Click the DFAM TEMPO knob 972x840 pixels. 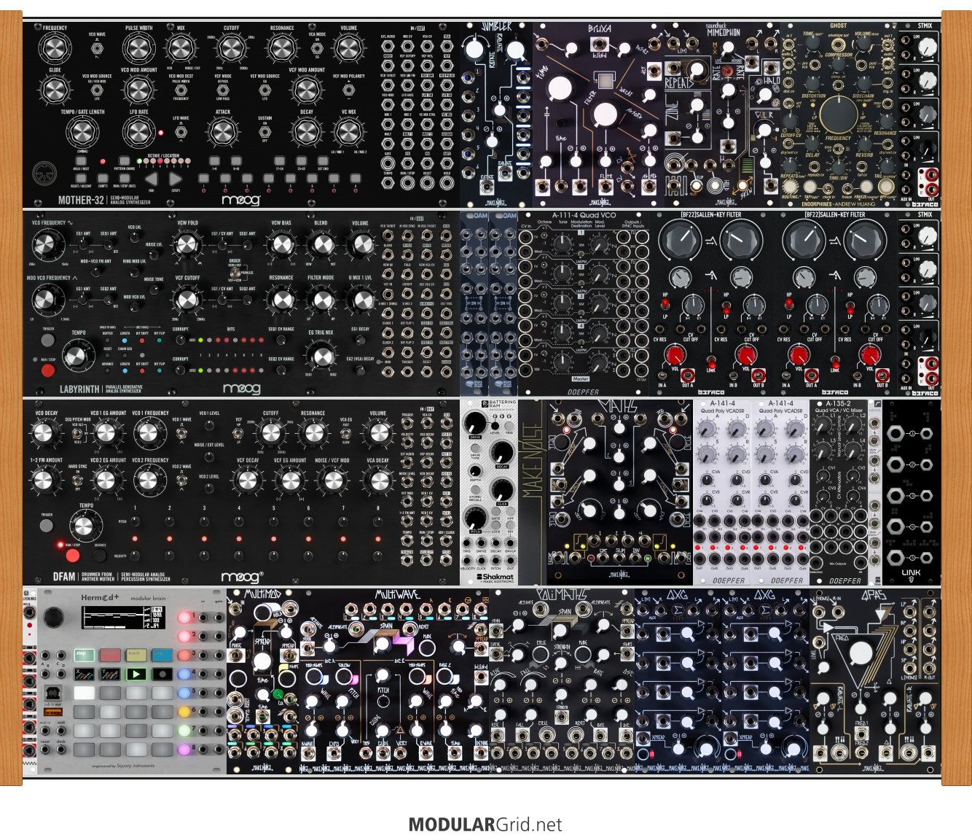coord(86,526)
